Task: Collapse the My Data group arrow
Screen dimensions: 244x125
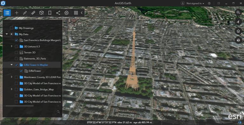Action: coord(7,34)
